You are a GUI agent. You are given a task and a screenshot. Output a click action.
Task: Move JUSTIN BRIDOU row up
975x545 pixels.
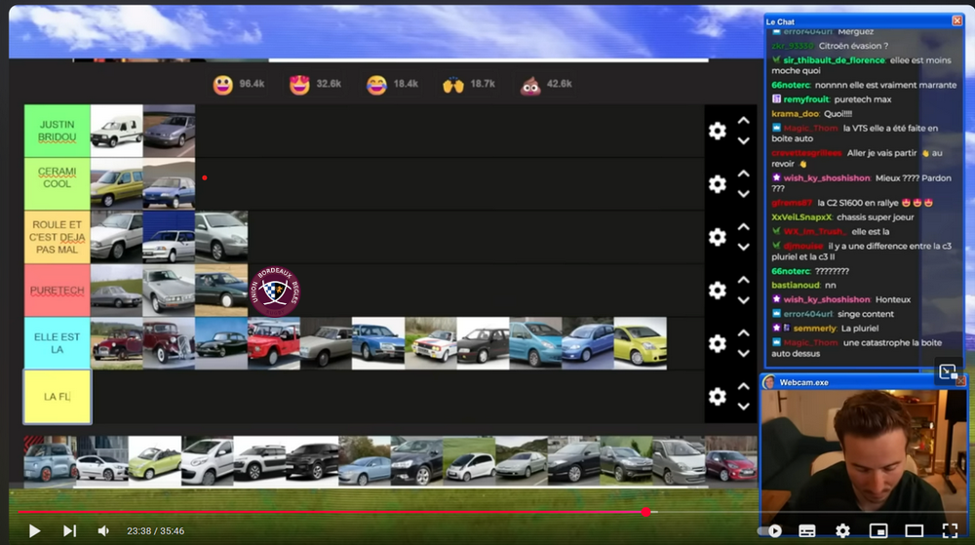click(x=744, y=121)
